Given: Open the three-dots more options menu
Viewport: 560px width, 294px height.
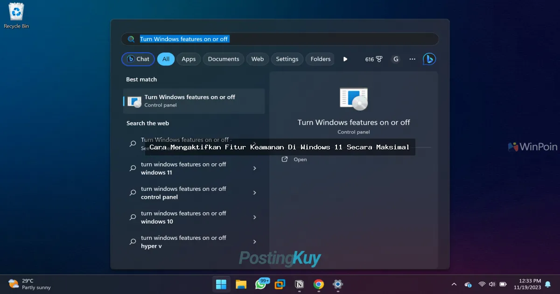Looking at the screenshot, I should pyautogui.click(x=412, y=59).
